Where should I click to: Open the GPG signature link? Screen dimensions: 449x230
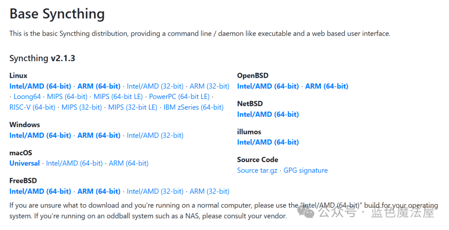(x=306, y=171)
